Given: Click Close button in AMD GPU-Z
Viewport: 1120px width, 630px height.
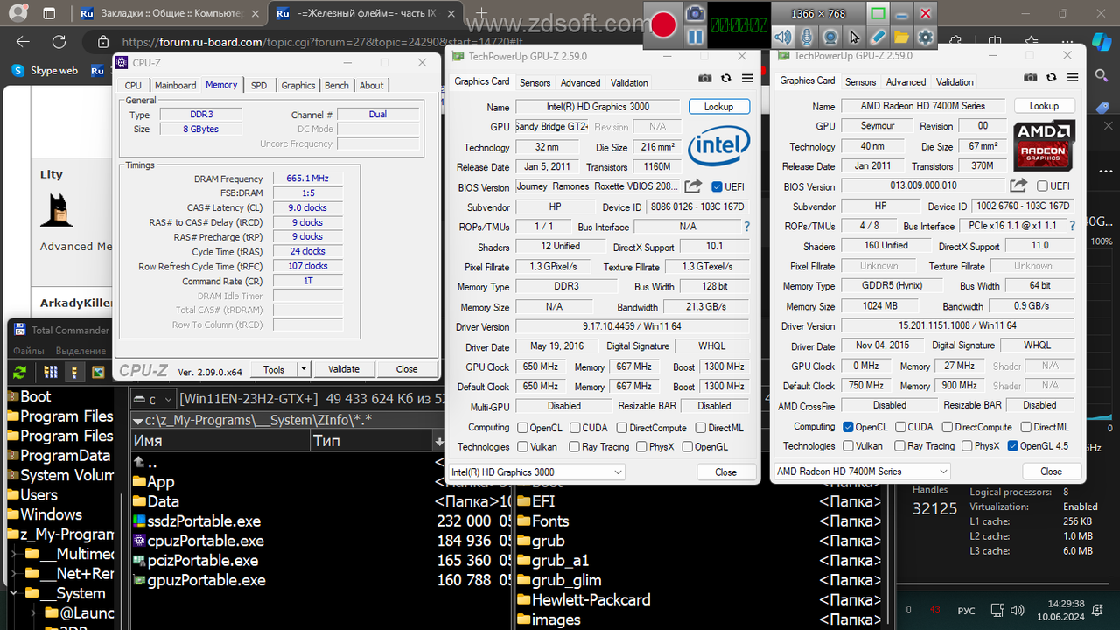Looking at the screenshot, I should (x=1051, y=471).
